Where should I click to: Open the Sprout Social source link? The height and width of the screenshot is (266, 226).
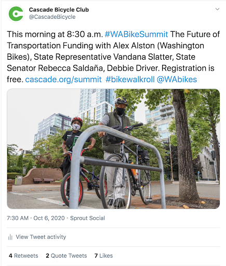click(x=87, y=218)
